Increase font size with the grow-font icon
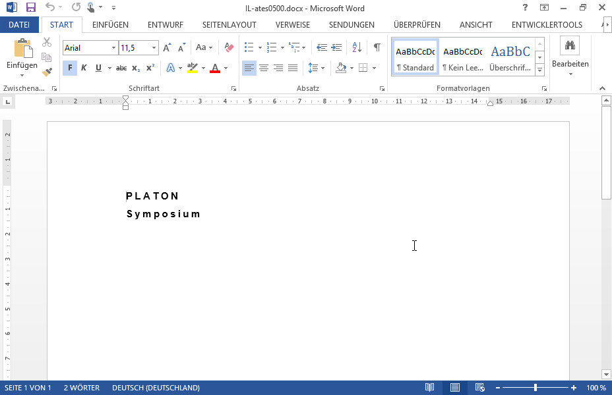The width and height of the screenshot is (612, 395). pos(167,47)
